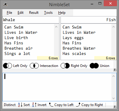Click the Intersection Venn icon
This screenshot has height=111, width=119.
[x=34, y=66]
